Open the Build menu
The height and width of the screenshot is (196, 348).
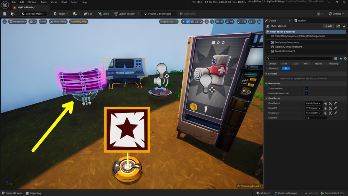point(64,2)
